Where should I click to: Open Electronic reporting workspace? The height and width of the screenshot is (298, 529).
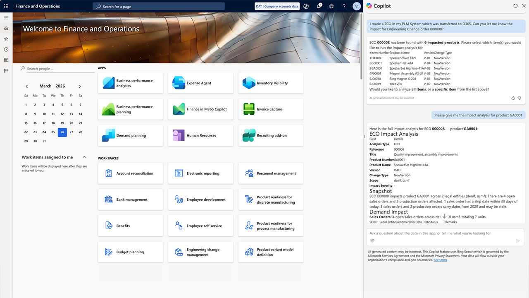(201, 173)
